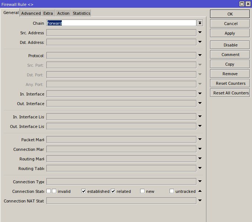Screen dimensions: 252x222
Task: Open the Extra tab
Action: 48,13
